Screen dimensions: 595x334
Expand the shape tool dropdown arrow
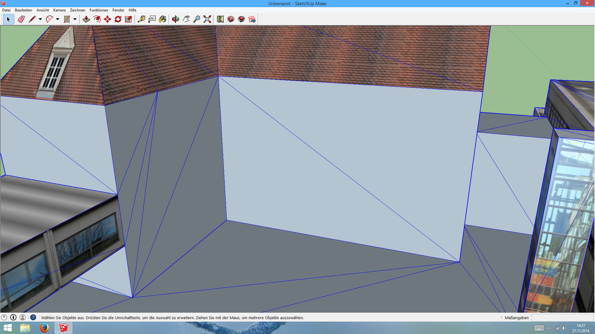coord(75,19)
